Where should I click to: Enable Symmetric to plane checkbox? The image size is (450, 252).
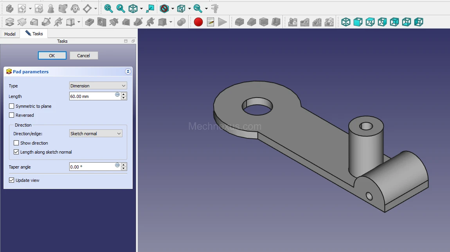(x=12, y=106)
